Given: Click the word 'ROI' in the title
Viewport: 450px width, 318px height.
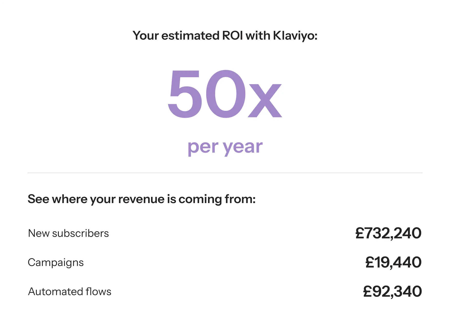Looking at the screenshot, I should (232, 35).
